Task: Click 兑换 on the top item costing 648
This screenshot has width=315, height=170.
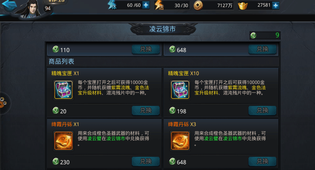Action: point(262,49)
